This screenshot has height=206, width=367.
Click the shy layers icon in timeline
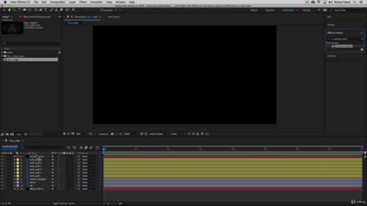81,148
